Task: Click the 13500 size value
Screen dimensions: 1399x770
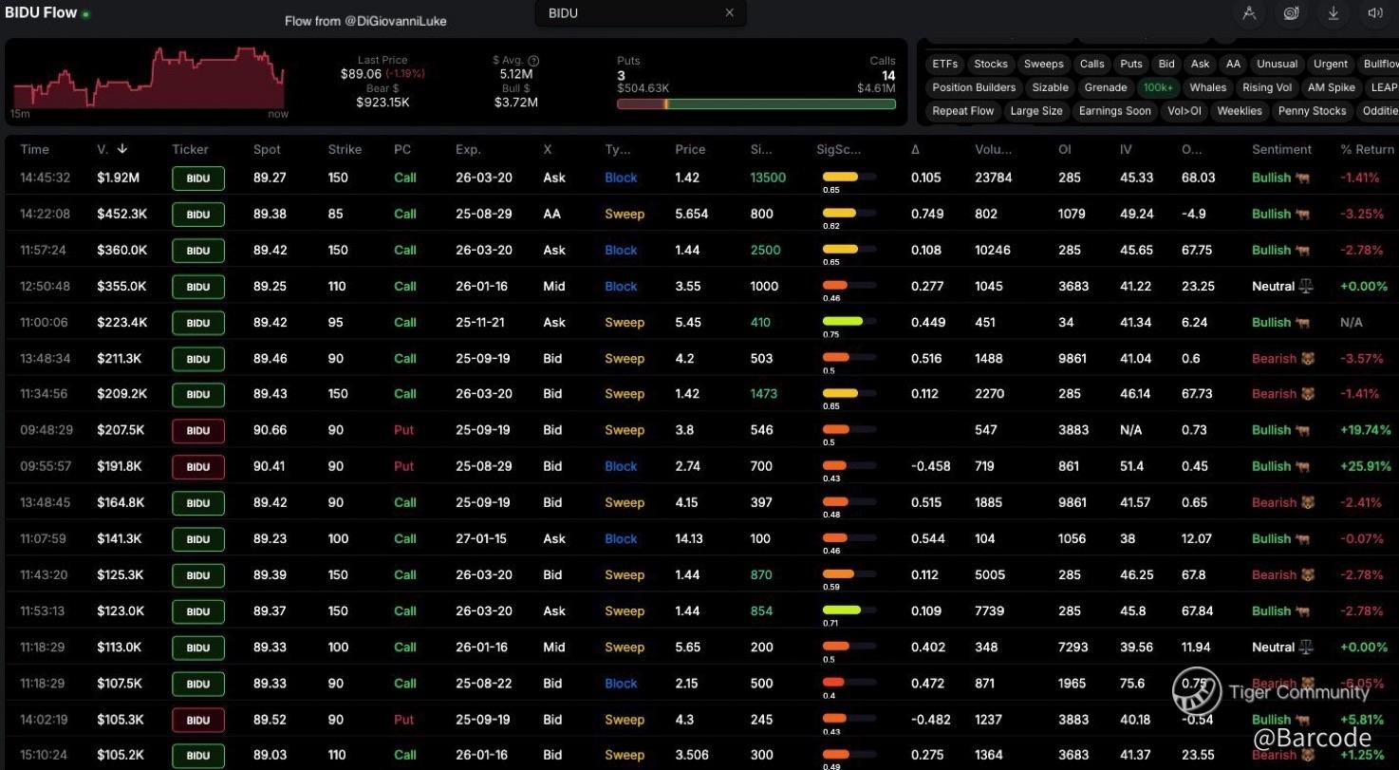Action: coord(768,178)
